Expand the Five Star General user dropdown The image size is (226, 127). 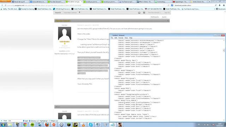pos(155,13)
